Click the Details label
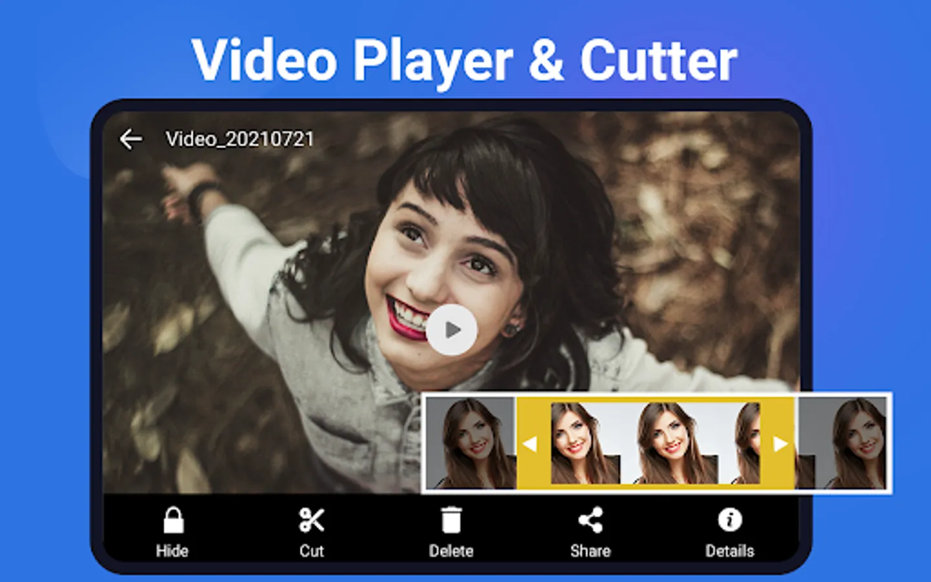This screenshot has width=931, height=582. [730, 551]
